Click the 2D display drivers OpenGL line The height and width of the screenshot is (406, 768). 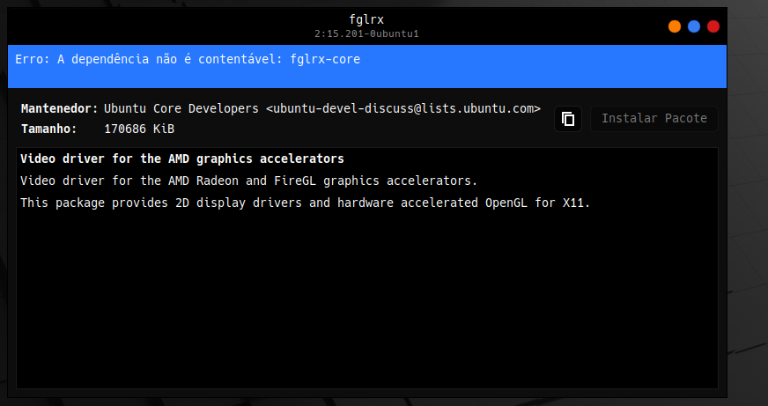click(x=306, y=203)
